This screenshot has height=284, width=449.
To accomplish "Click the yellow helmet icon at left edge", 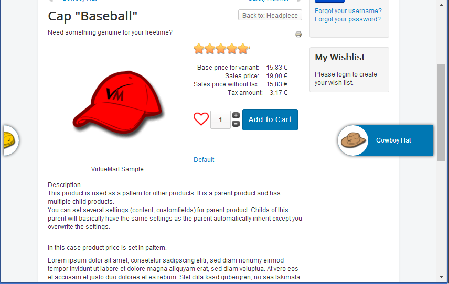I will pyautogui.click(x=9, y=140).
